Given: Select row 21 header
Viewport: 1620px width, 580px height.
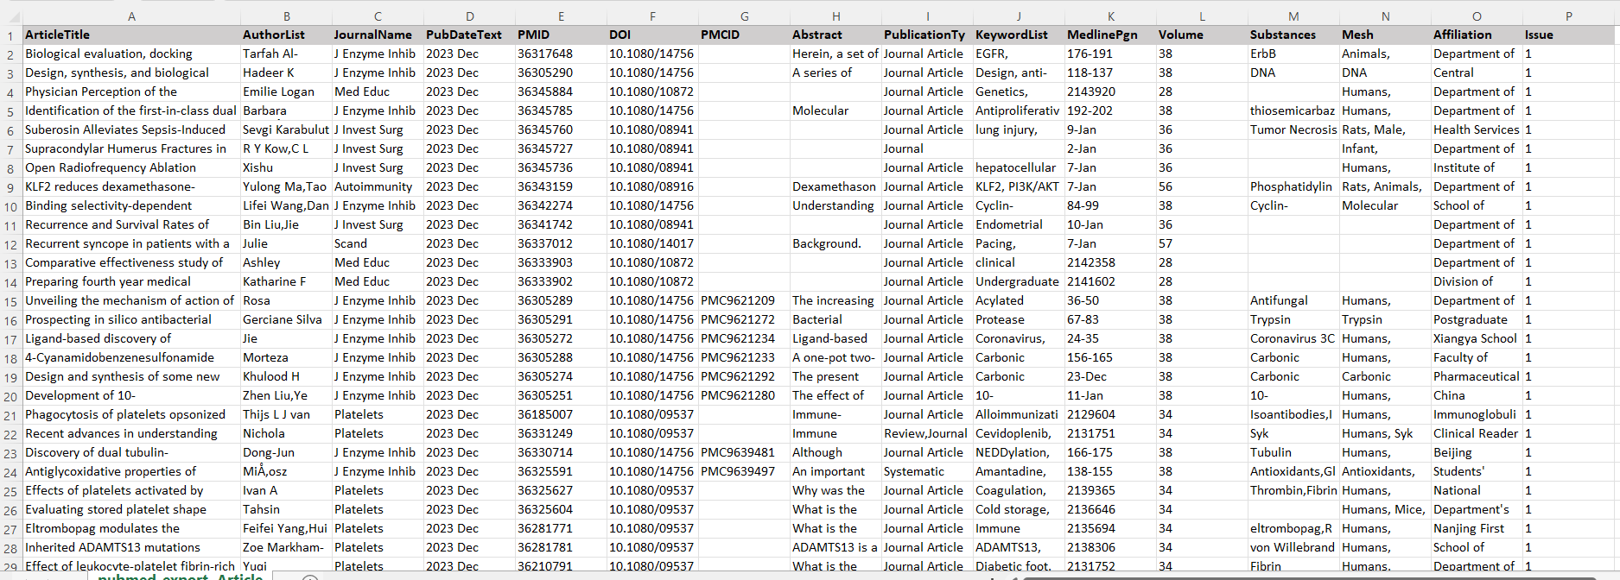Looking at the screenshot, I should point(10,415).
